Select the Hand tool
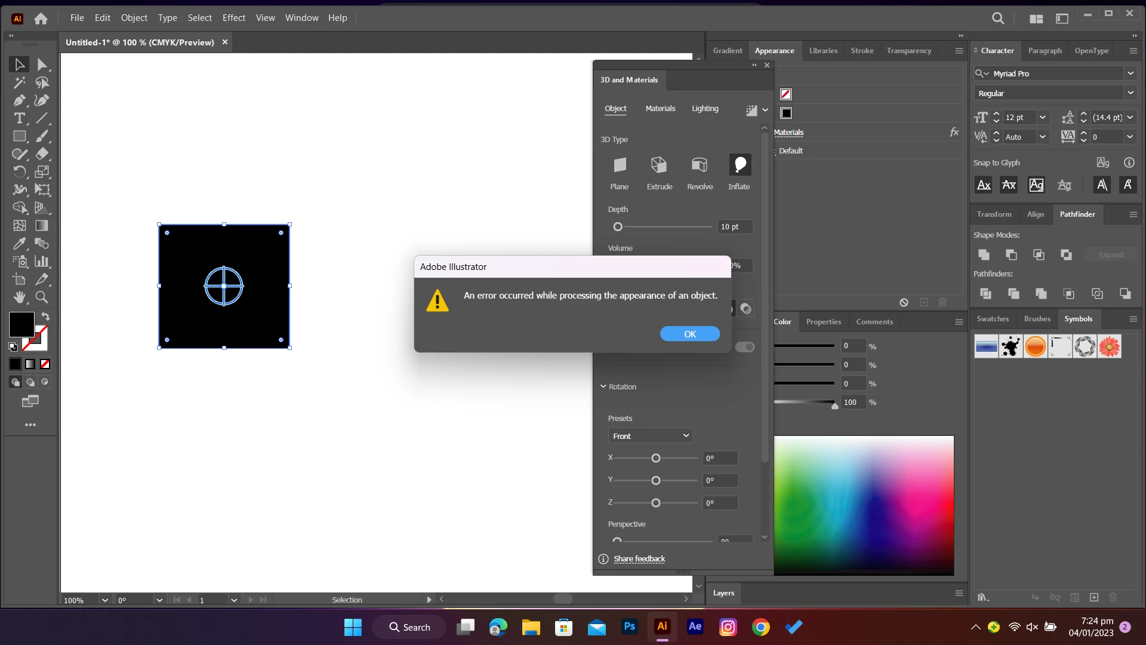The image size is (1146, 645). pos(19,297)
